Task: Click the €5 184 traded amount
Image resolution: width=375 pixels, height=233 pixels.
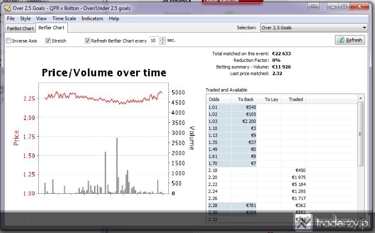Action: [x=298, y=184]
